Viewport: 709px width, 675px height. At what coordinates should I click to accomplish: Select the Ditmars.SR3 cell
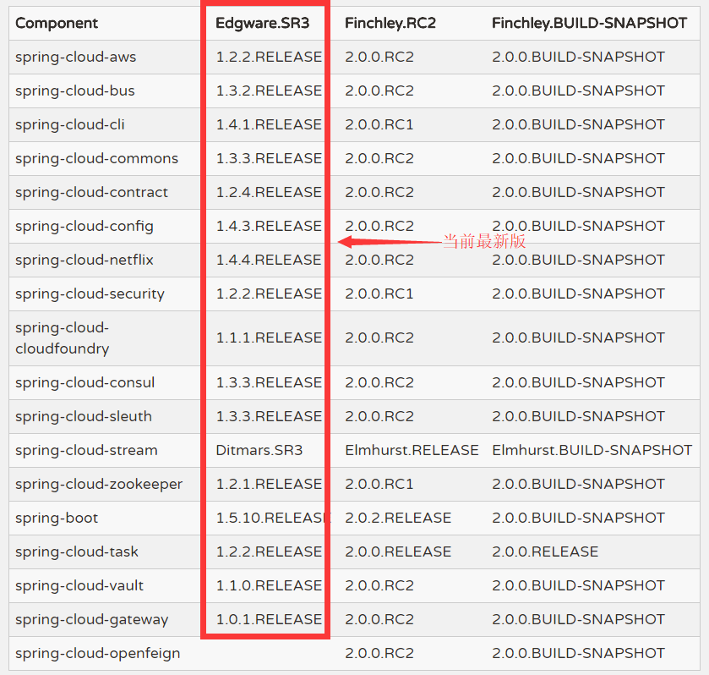(259, 451)
